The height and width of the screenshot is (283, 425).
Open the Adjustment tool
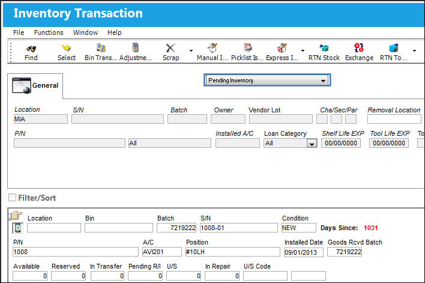tap(135, 47)
